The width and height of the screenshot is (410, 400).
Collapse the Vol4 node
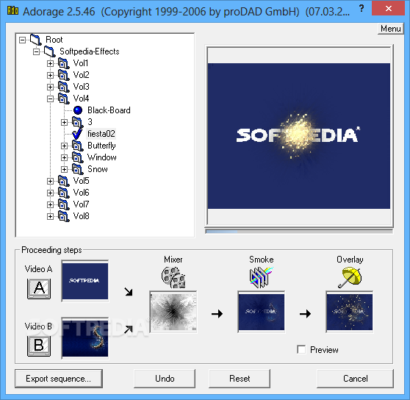click(50, 99)
